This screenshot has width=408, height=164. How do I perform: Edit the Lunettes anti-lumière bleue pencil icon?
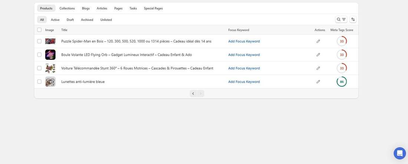coord(318,82)
